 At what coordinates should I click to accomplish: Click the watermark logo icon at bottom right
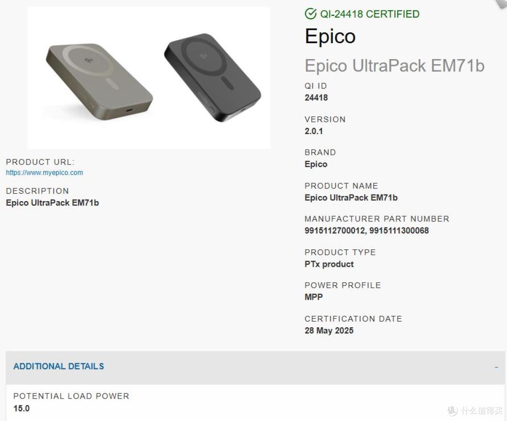tap(453, 411)
